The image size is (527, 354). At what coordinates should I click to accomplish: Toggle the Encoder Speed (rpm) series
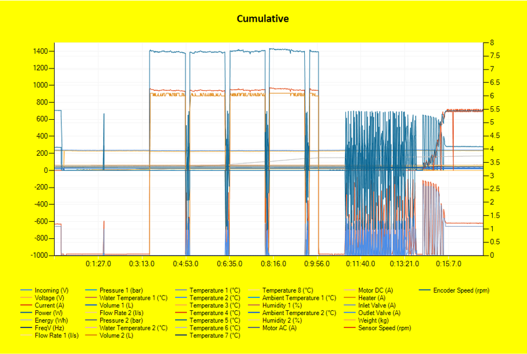click(x=461, y=290)
